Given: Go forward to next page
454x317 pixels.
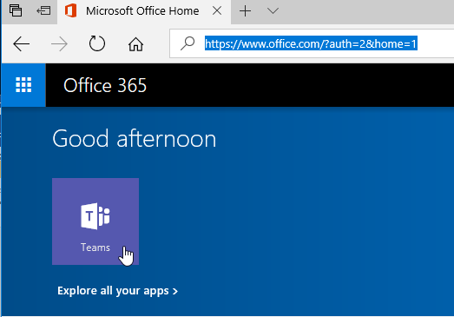Looking at the screenshot, I should click(x=59, y=44).
